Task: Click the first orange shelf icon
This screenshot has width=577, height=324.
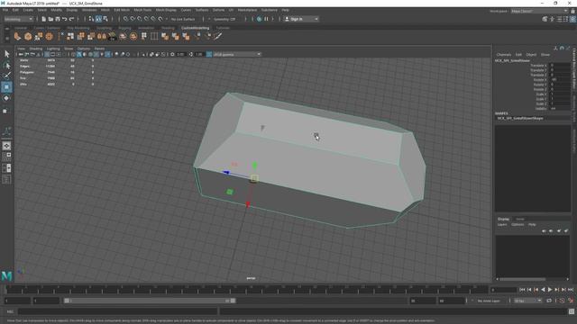Action: (x=17, y=36)
